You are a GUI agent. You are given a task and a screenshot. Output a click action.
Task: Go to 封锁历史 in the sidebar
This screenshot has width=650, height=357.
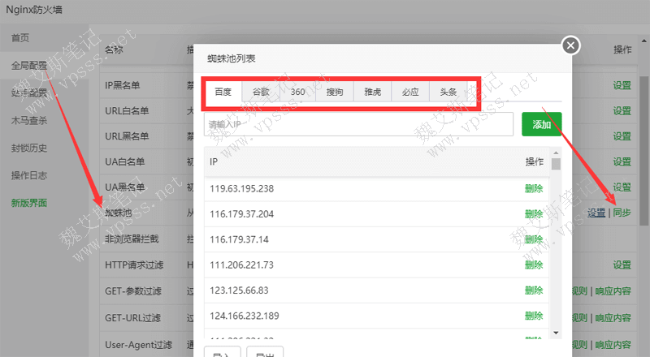(28, 148)
